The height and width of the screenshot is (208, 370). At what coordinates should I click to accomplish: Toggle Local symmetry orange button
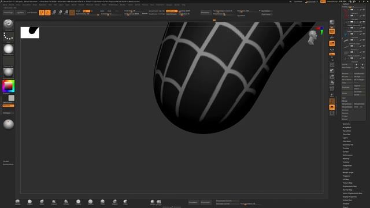click(x=332, y=44)
